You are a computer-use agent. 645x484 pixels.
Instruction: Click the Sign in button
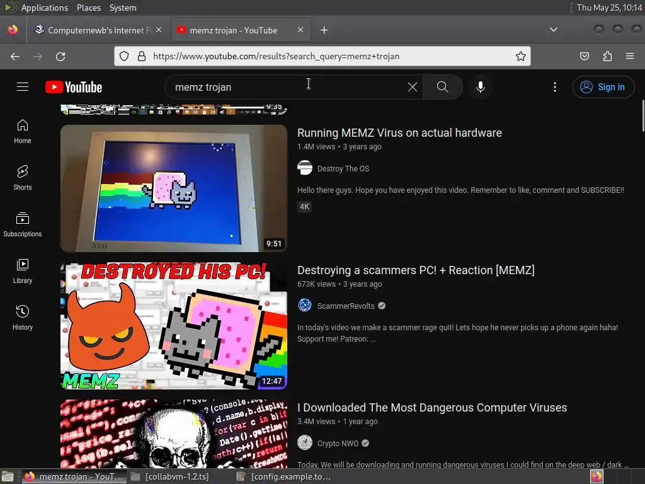point(603,87)
